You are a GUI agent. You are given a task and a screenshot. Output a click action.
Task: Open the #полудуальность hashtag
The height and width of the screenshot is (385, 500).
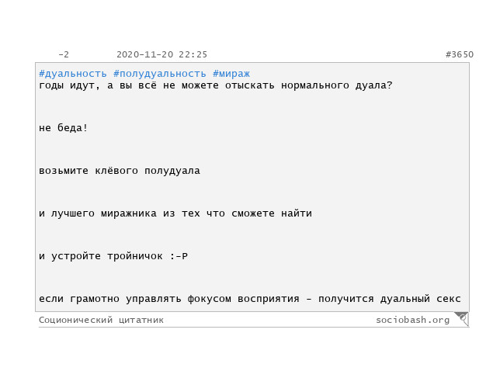[x=160, y=74]
